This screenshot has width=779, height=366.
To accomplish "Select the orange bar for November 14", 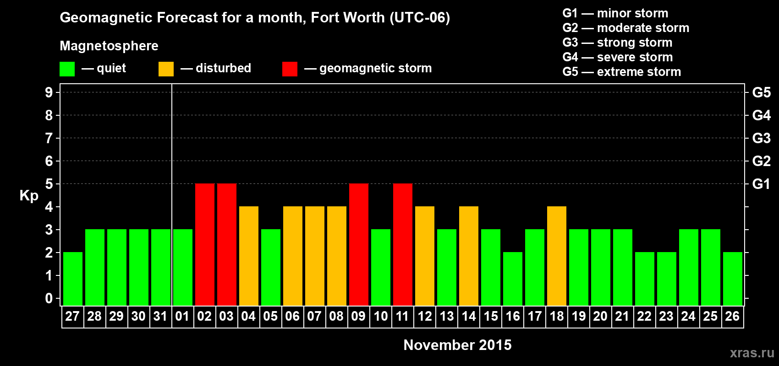I will click(469, 256).
